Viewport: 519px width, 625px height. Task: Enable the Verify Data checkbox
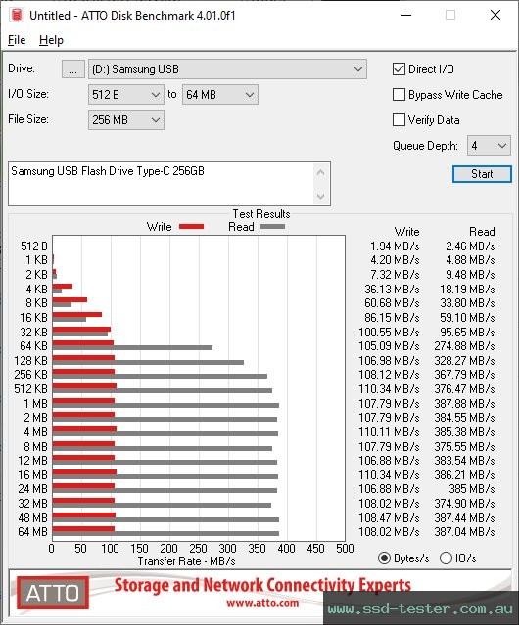point(399,120)
